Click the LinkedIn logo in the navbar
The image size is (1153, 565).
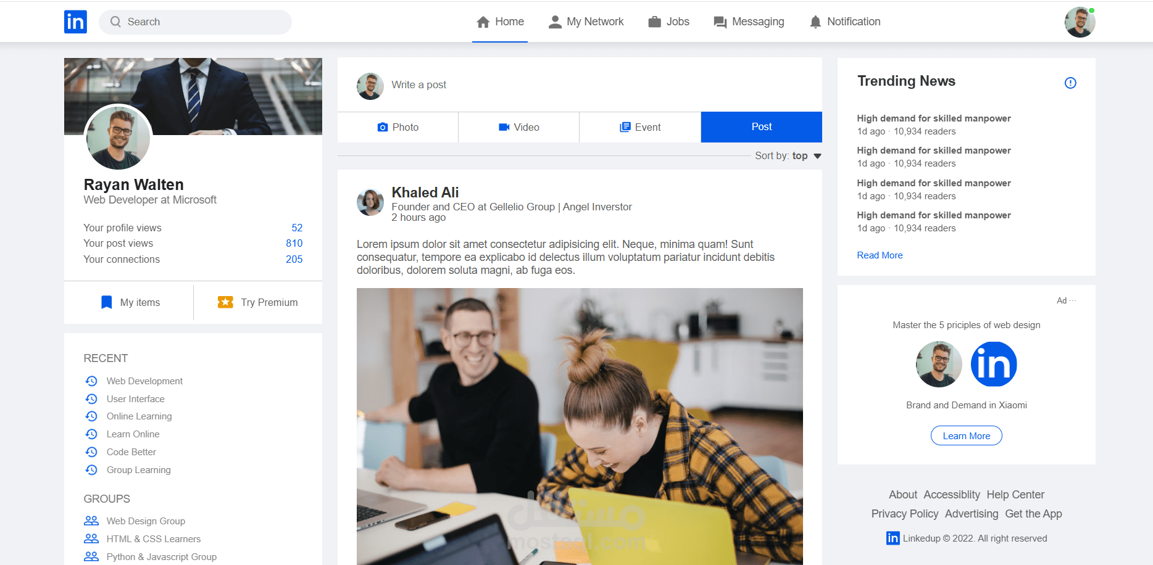point(75,22)
